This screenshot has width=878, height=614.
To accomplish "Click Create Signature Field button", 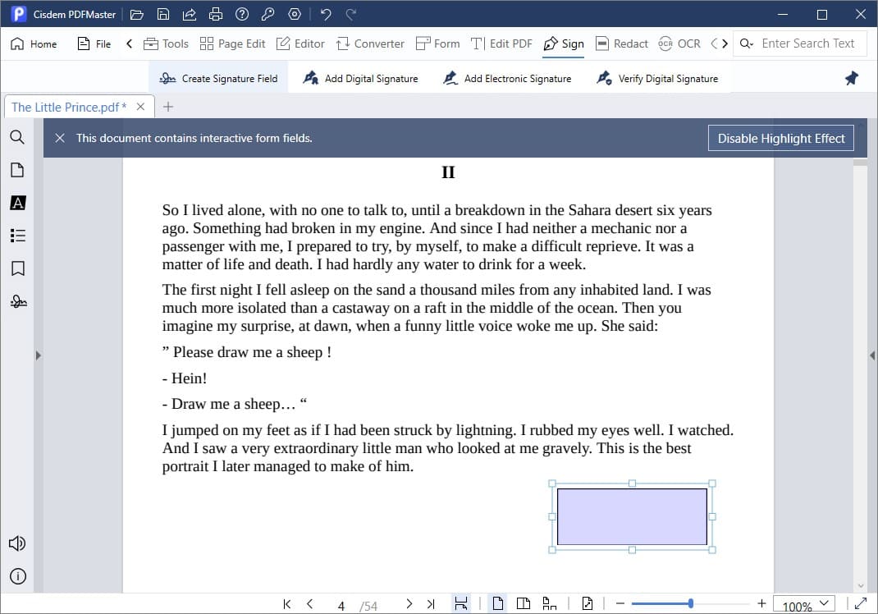I will click(218, 79).
